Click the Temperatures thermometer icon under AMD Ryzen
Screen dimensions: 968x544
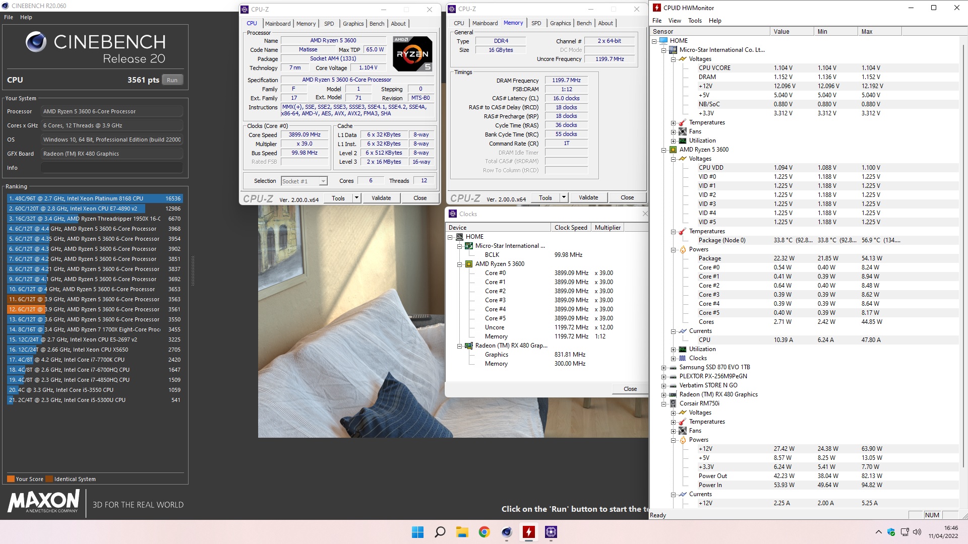tap(683, 231)
